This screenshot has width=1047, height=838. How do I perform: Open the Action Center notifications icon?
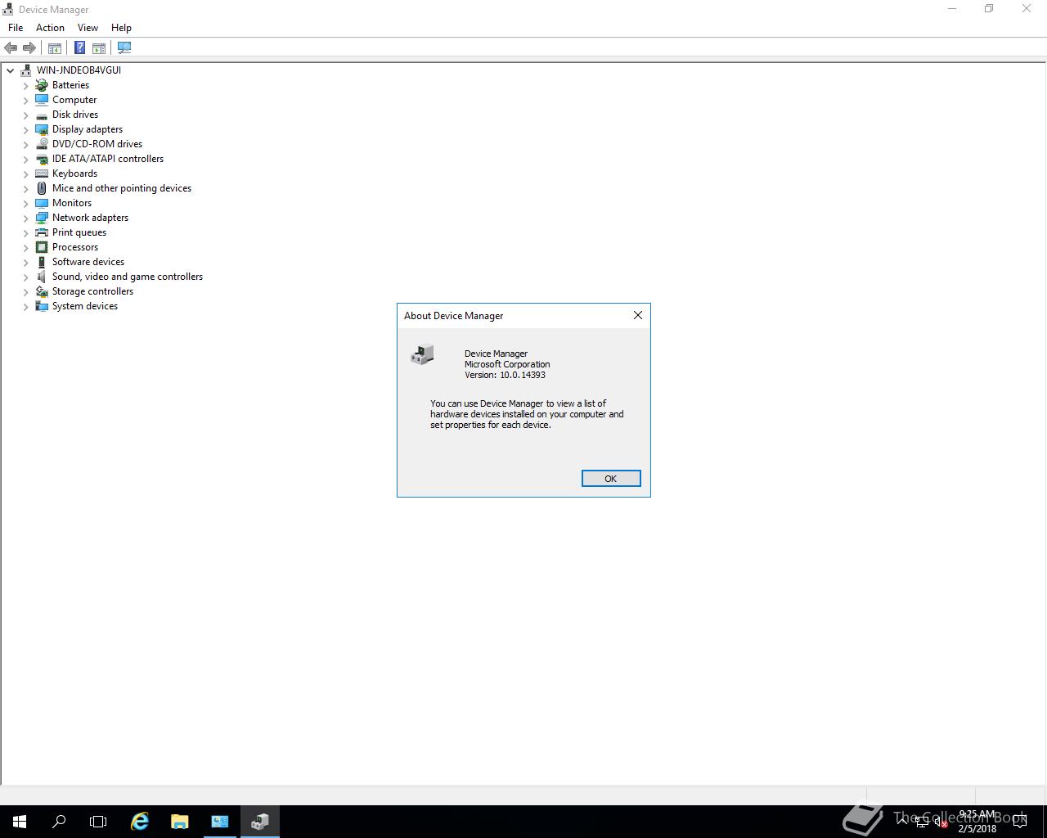[1020, 822]
